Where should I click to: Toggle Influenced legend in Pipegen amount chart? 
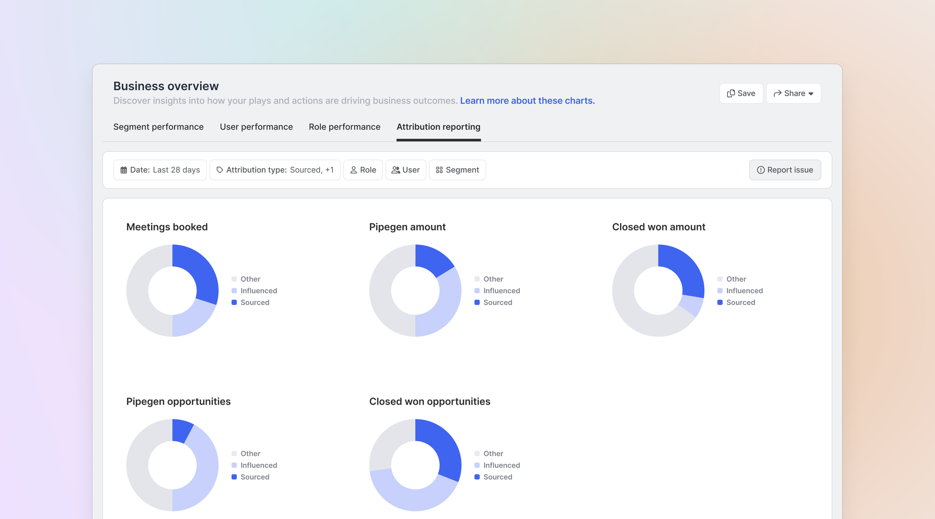coord(501,291)
